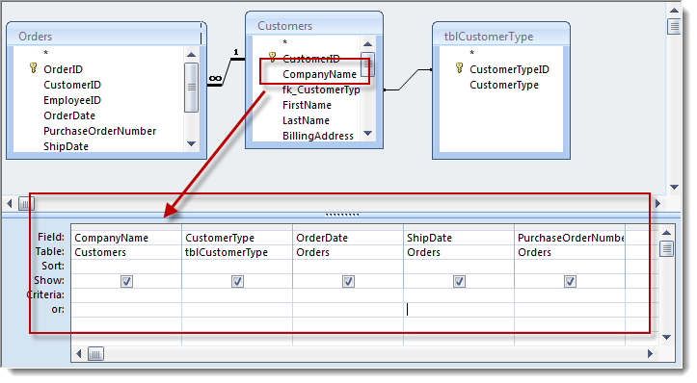
Task: Select CompanyName in the Customers table
Action: (319, 74)
